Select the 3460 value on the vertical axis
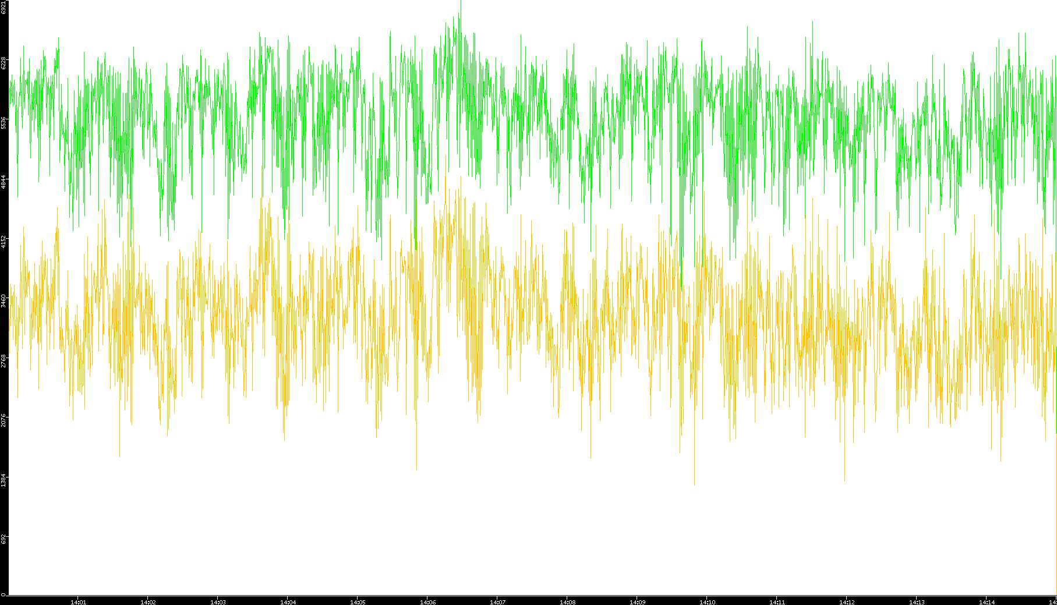 pyautogui.click(x=3, y=300)
